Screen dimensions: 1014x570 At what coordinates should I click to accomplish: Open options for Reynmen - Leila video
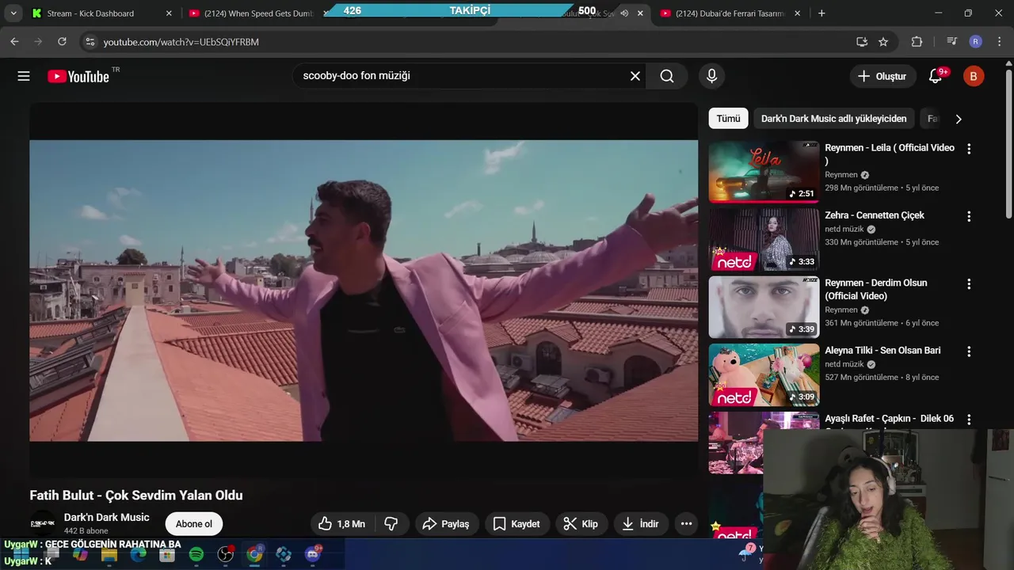(968, 149)
